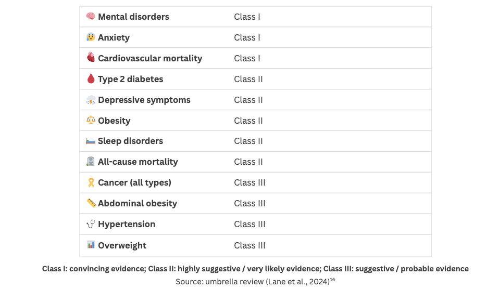
Task: Click the bed icon for Sleep disorders
Action: pos(91,141)
